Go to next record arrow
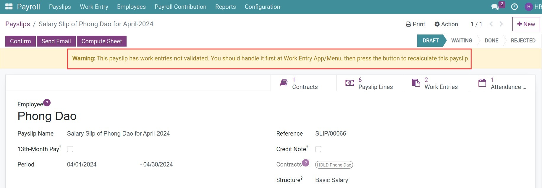Image resolution: width=542 pixels, height=188 pixels. [501, 24]
